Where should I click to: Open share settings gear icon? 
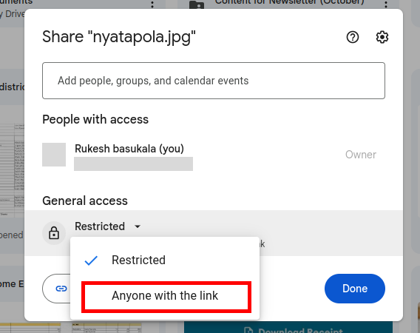(x=382, y=37)
